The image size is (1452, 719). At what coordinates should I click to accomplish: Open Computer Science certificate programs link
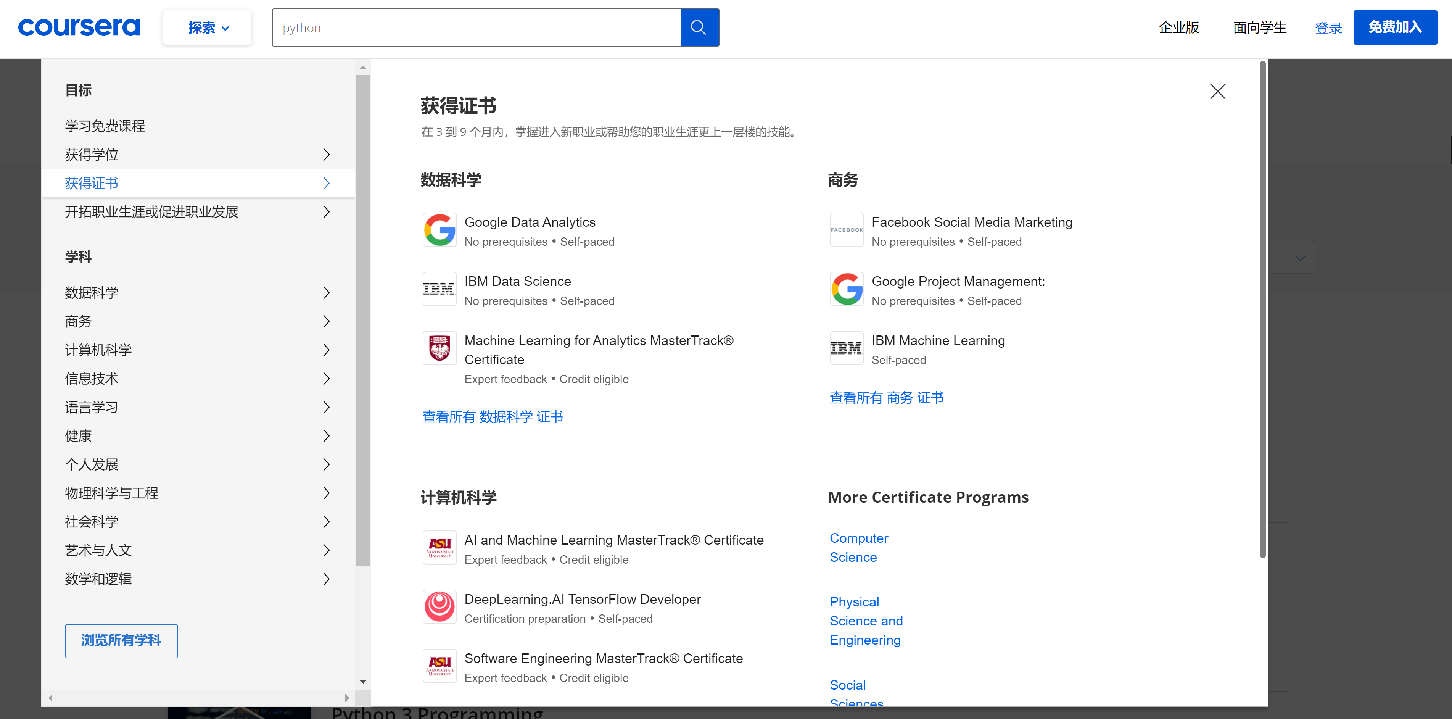858,548
